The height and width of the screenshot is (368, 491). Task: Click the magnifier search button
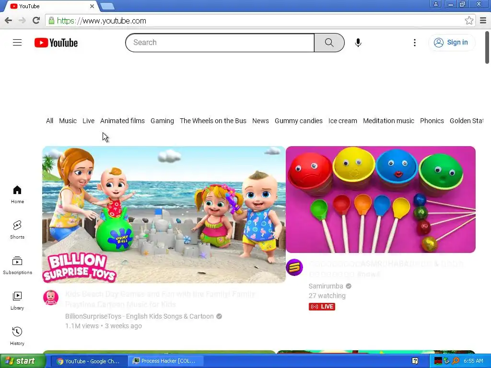coord(329,43)
